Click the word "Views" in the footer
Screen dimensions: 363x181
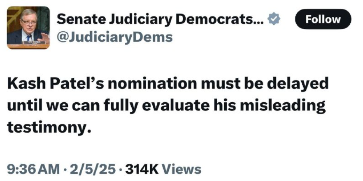tap(181, 169)
